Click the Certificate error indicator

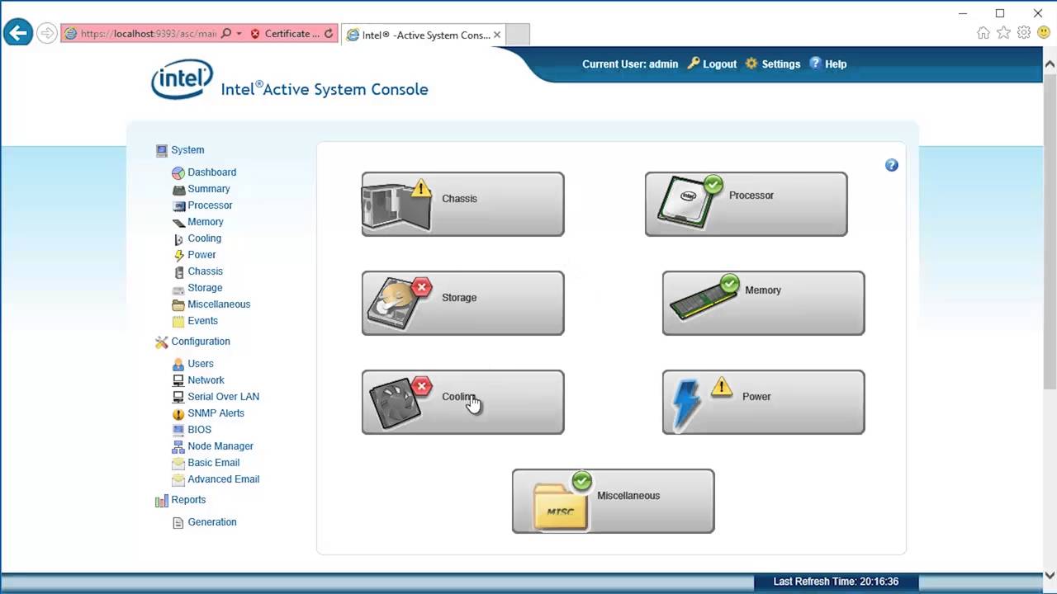(x=285, y=34)
